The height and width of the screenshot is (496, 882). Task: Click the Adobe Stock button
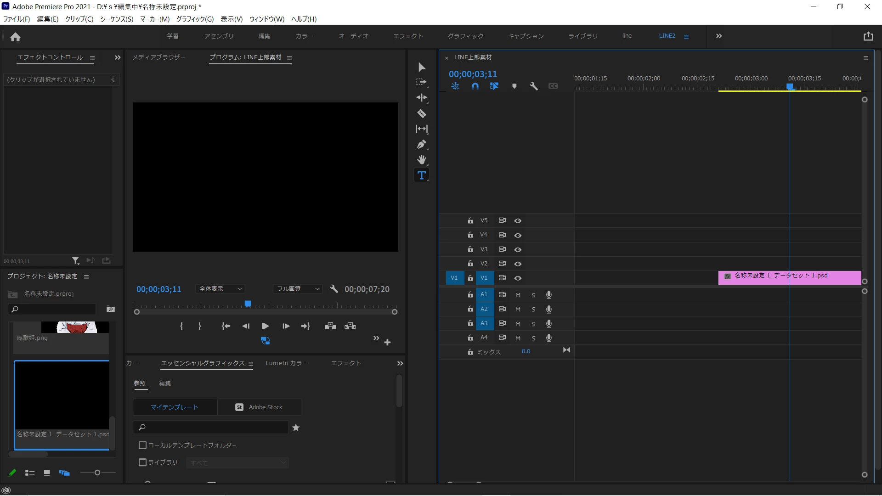[259, 407]
